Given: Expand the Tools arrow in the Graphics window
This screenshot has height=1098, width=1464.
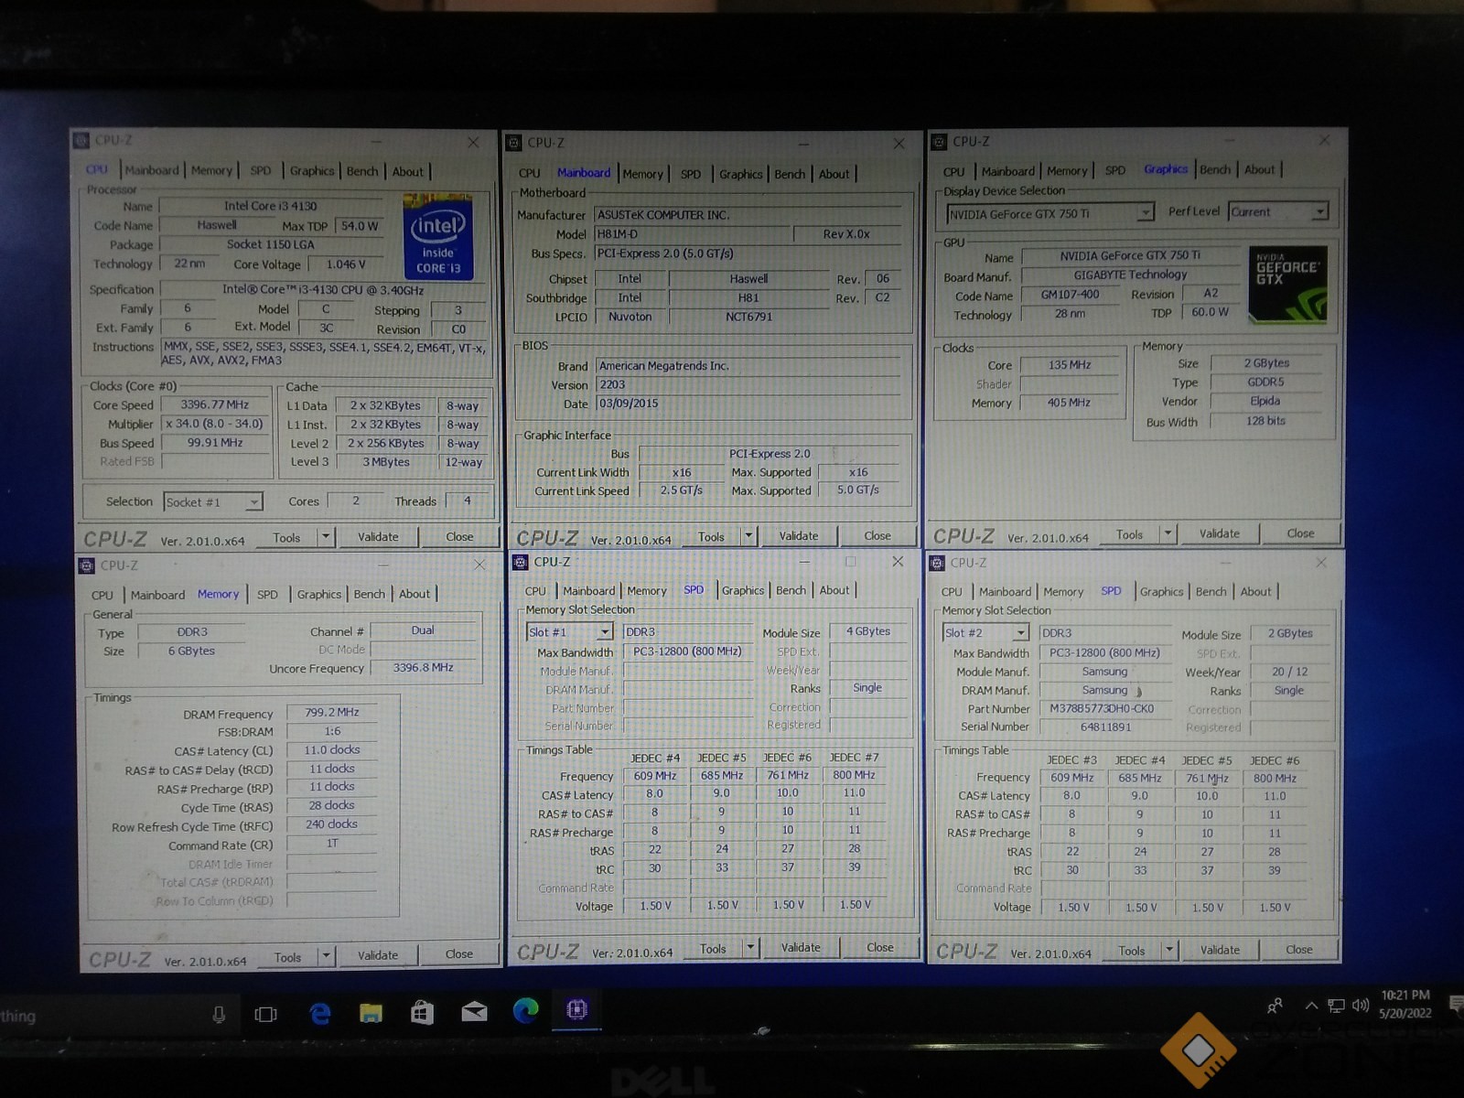Looking at the screenshot, I should (x=1168, y=533).
